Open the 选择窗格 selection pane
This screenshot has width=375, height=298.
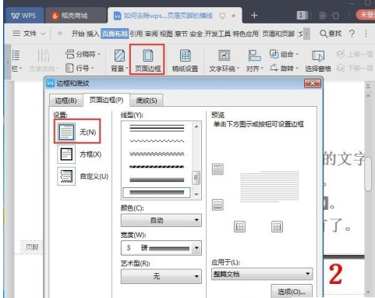tap(318, 60)
